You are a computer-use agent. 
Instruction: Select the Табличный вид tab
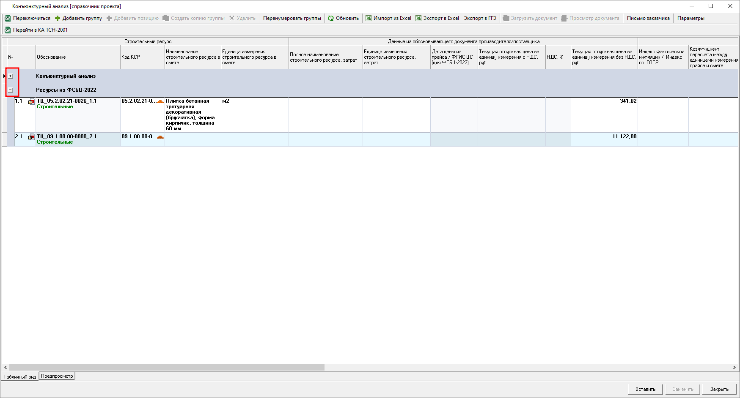tap(19, 376)
